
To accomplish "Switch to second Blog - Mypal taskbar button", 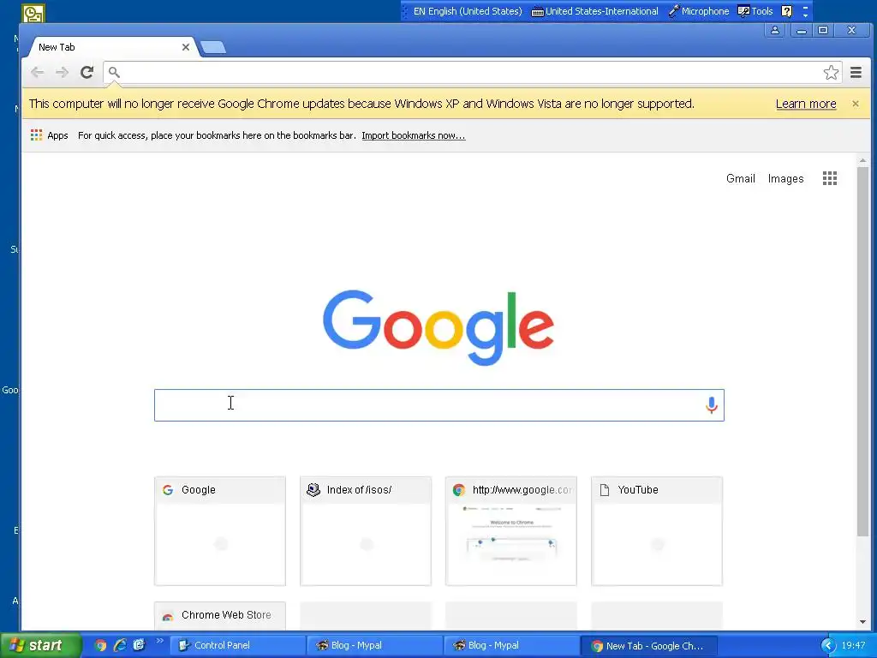I will tap(512, 646).
